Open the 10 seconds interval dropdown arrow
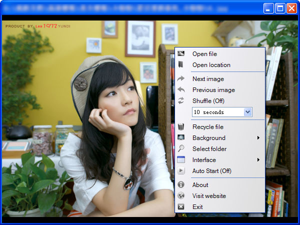The width and height of the screenshot is (300, 225). click(247, 112)
